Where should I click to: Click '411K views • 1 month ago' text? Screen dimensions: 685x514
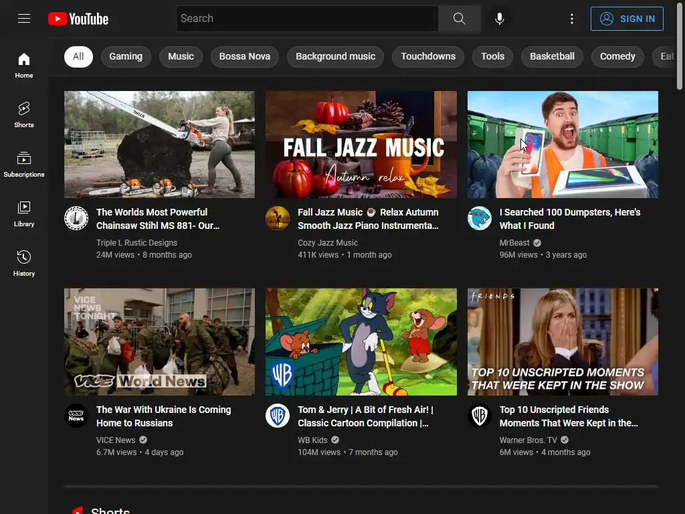[x=345, y=255]
